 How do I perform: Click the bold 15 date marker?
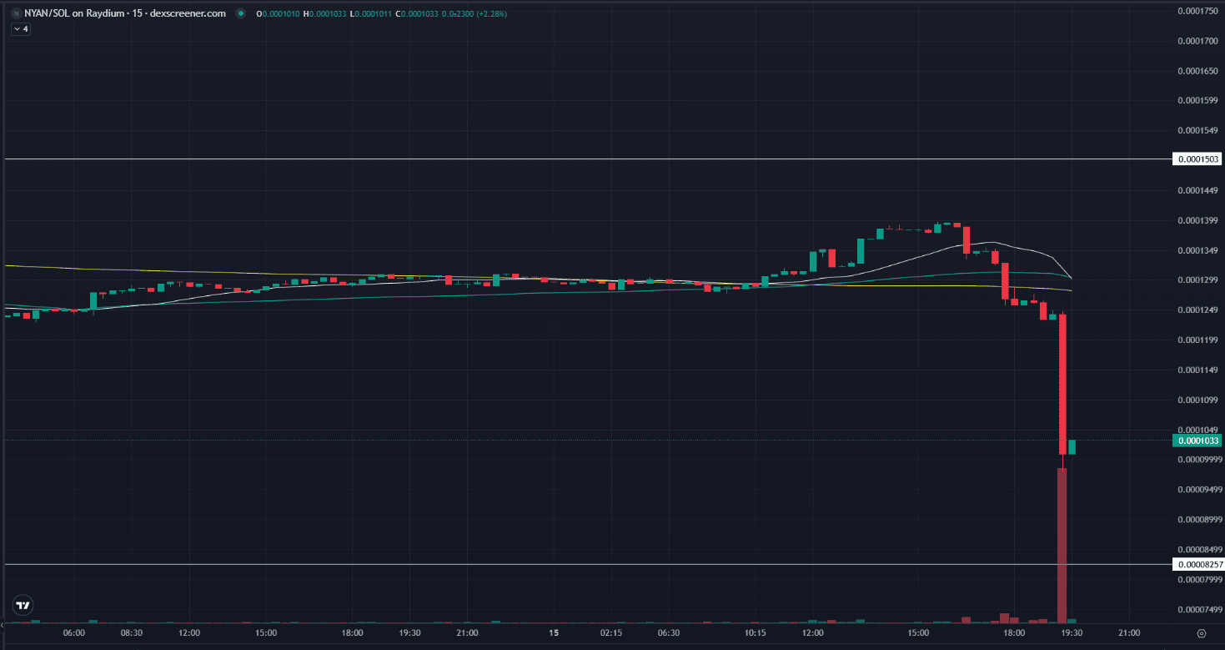coord(554,634)
